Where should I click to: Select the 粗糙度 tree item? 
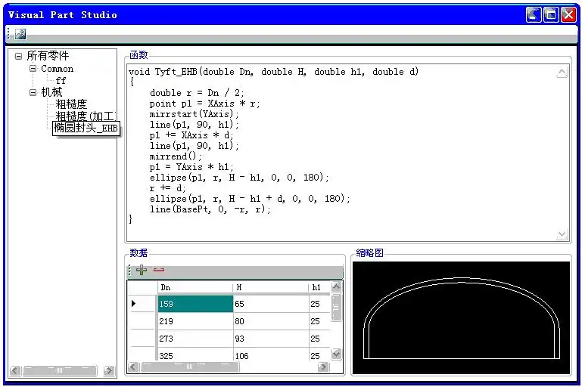71,104
